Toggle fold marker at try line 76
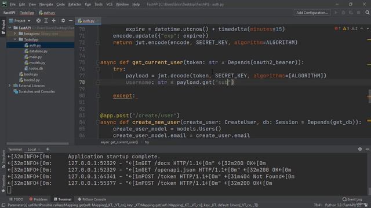The width and height of the screenshot is (371, 208). (98, 69)
